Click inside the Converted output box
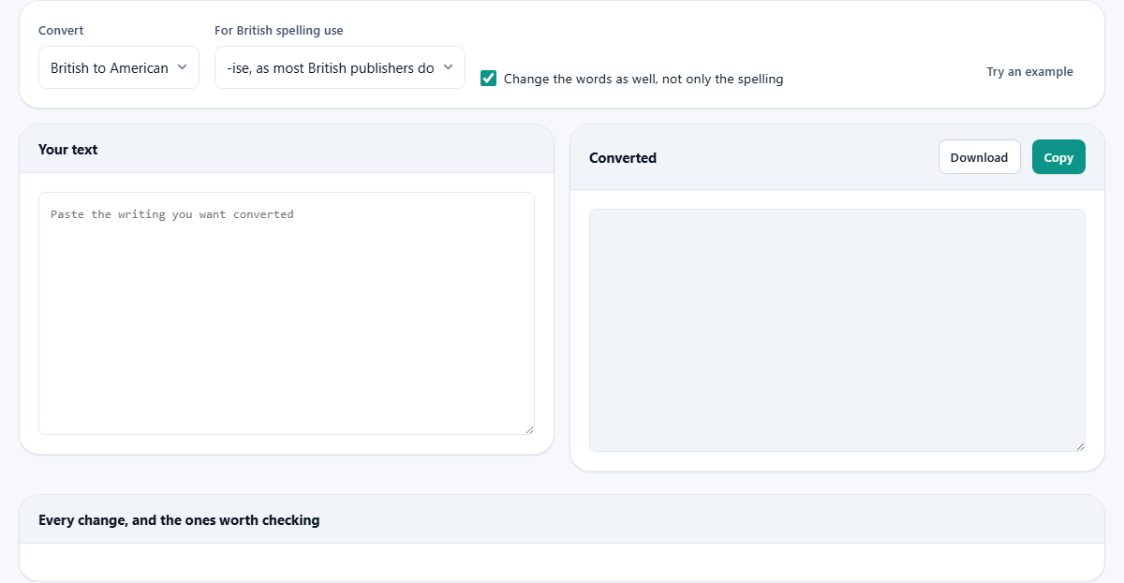Viewport: 1124px width, 583px height. (837, 330)
